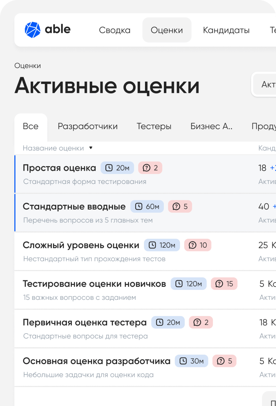
Task: Show the Все tab
Action: click(x=31, y=126)
